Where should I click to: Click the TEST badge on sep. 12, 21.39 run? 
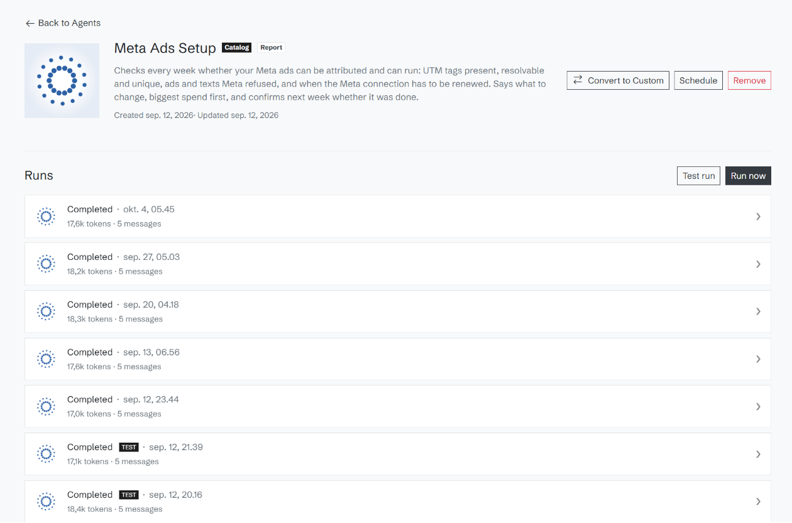click(129, 448)
